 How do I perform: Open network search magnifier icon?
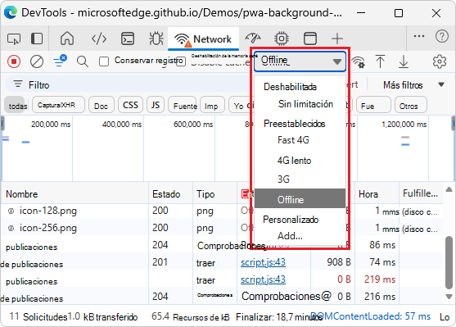pyautogui.click(x=83, y=61)
